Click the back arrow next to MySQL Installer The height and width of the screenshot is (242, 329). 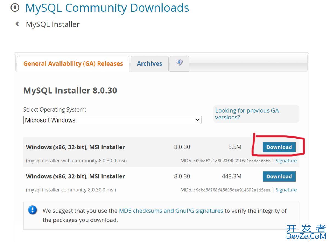(x=17, y=24)
